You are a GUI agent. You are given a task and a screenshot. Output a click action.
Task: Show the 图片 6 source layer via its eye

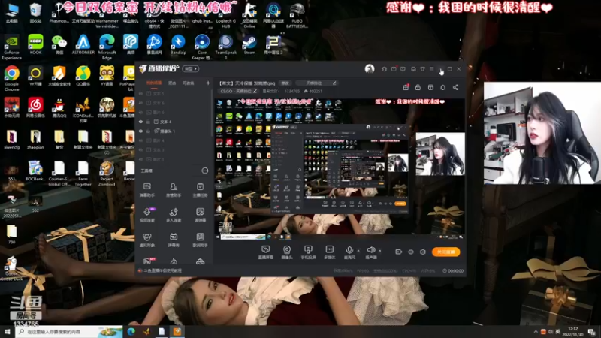(x=140, y=112)
